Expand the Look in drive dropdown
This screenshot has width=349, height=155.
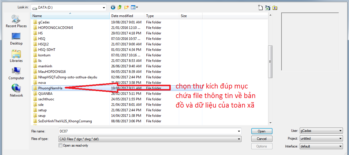pos(104,8)
